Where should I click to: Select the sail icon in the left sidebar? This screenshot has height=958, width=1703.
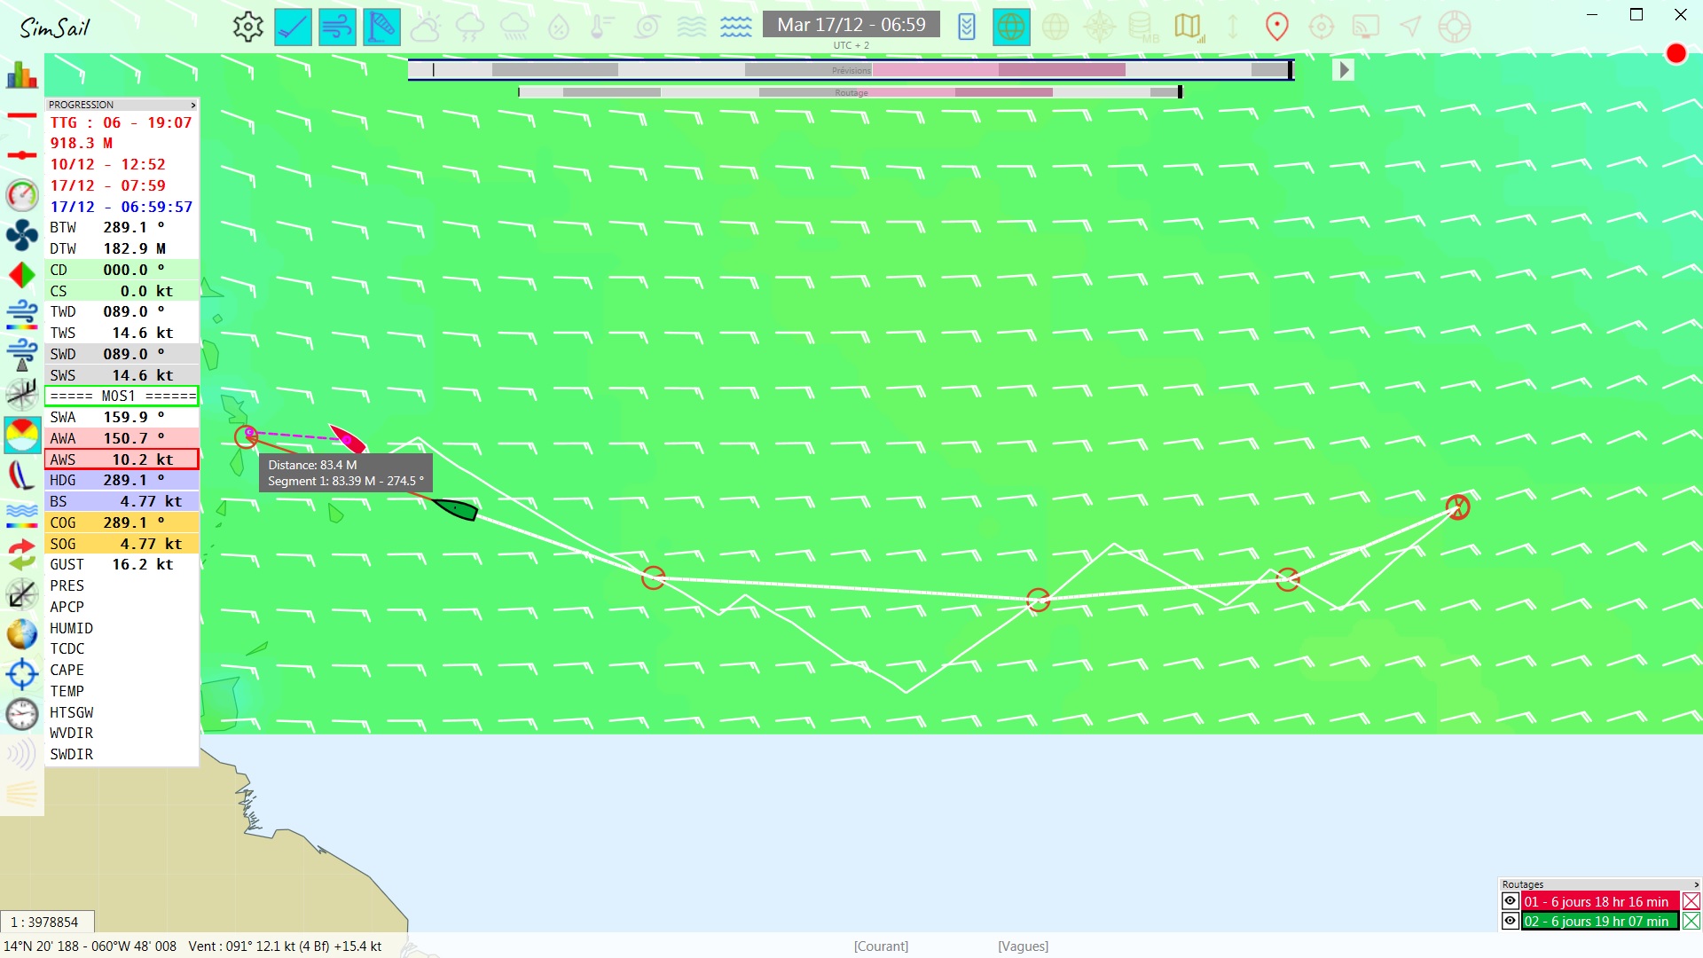(21, 475)
